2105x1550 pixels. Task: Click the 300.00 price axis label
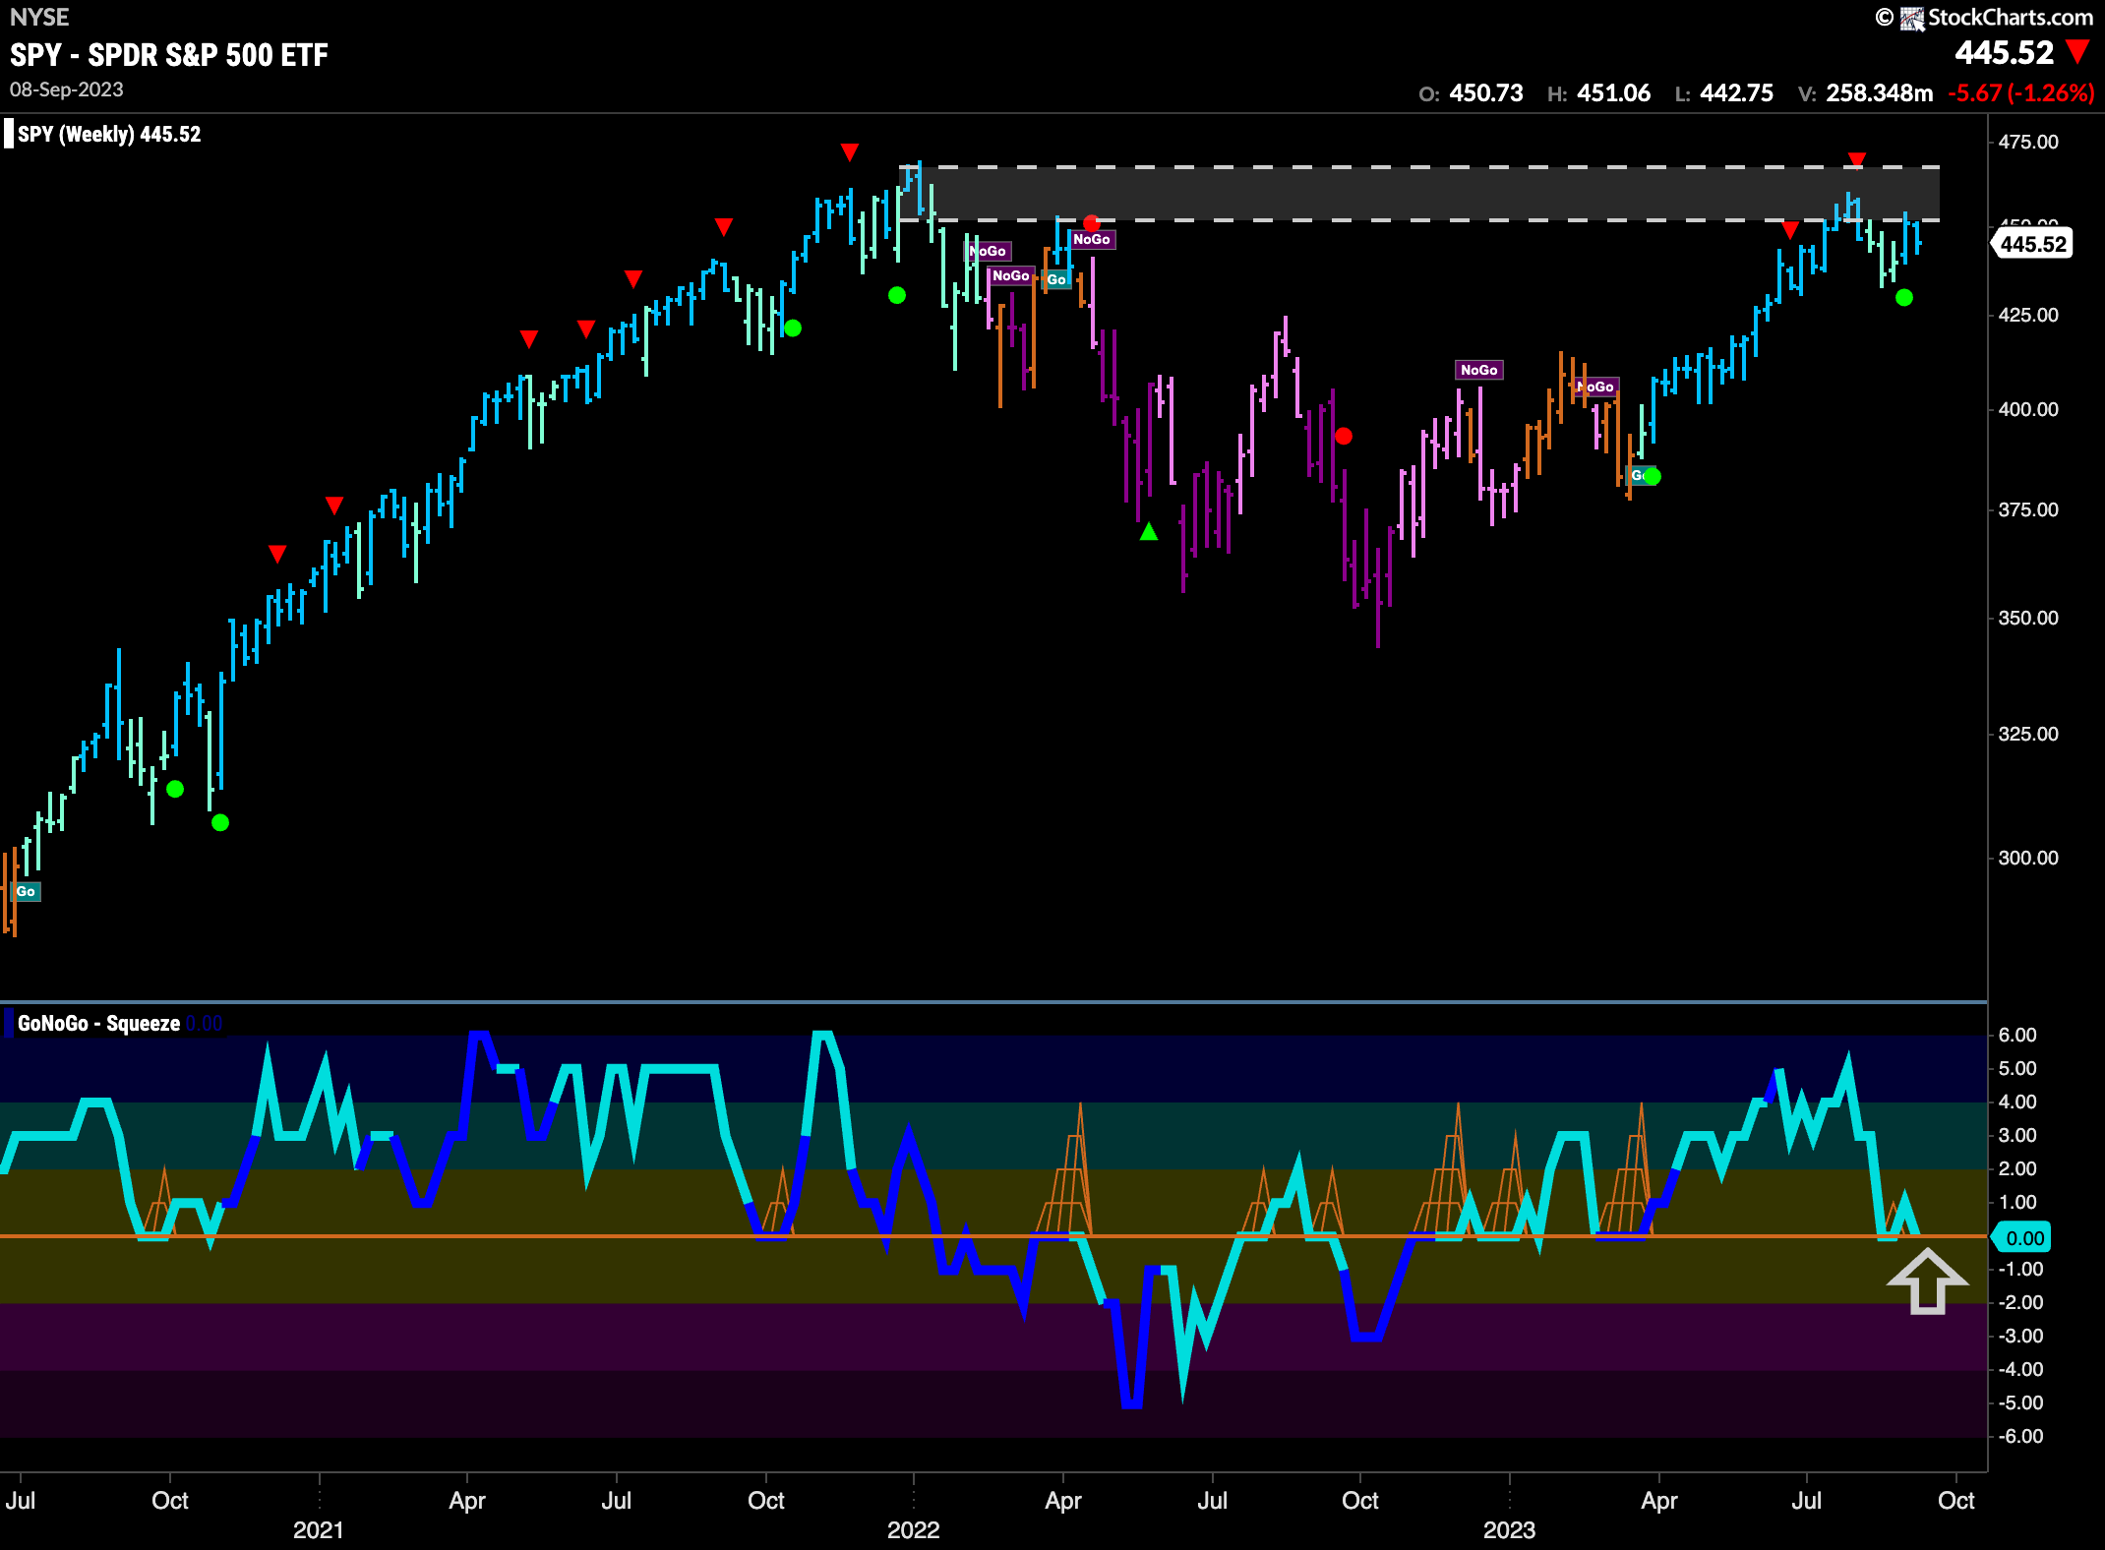pos(2028,858)
